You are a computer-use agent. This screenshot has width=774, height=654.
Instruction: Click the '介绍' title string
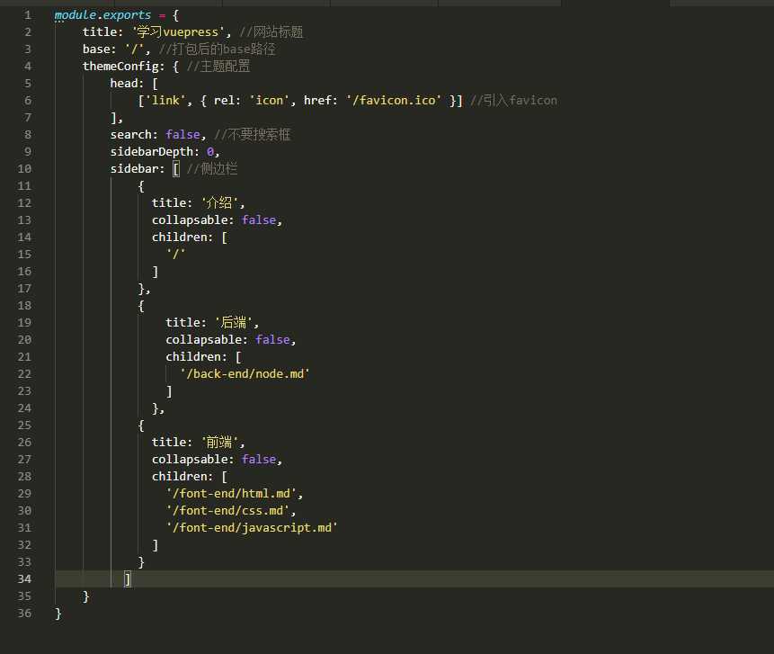coord(219,203)
